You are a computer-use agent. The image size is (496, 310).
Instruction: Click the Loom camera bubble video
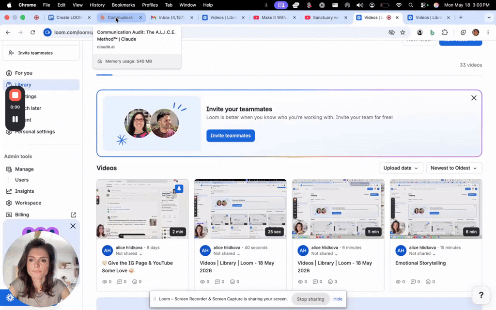[41, 269]
